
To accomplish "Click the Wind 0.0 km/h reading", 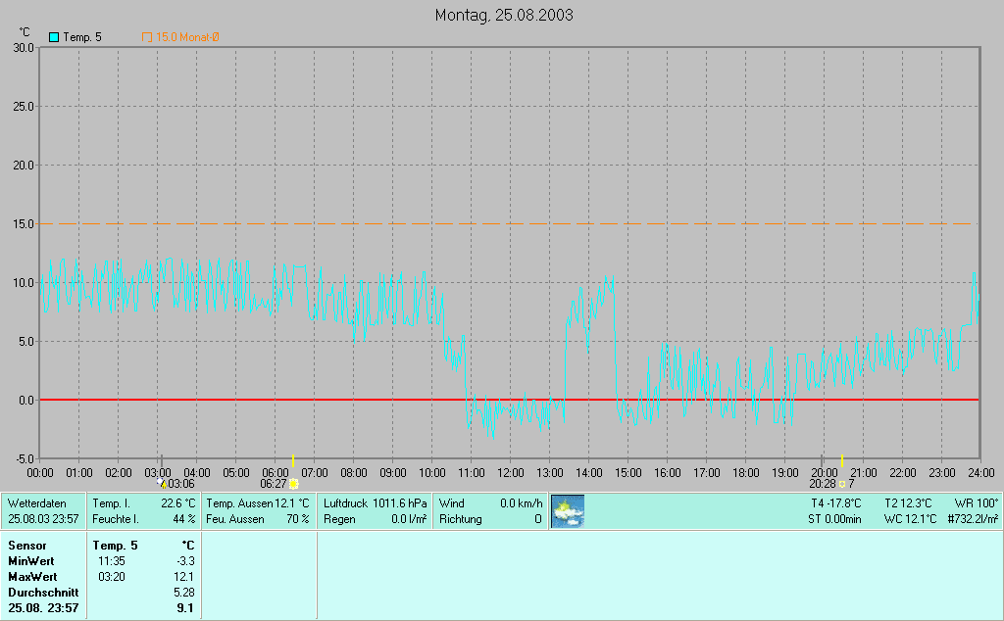I will 490,502.
